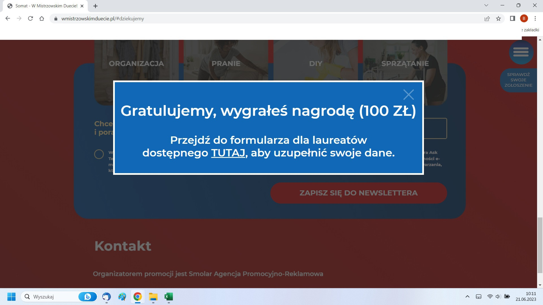
Task: Go to the browser home page icon
Action: 42,19
